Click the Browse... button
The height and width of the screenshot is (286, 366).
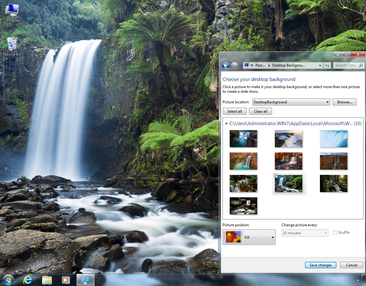tap(345, 102)
